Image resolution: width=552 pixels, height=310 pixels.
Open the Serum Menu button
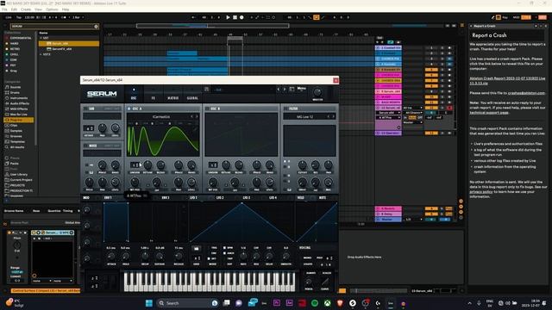tap(301, 89)
